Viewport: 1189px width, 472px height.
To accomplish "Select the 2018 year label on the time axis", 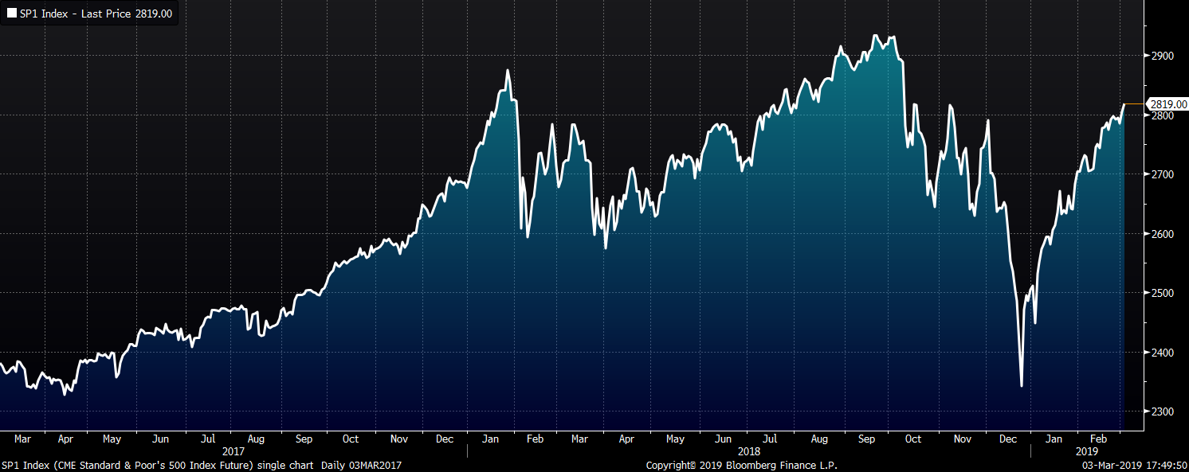I will pyautogui.click(x=748, y=451).
